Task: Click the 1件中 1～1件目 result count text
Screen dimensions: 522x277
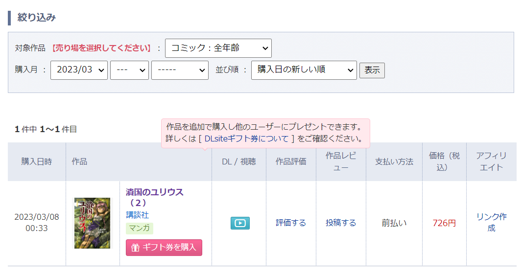Action: click(46, 129)
